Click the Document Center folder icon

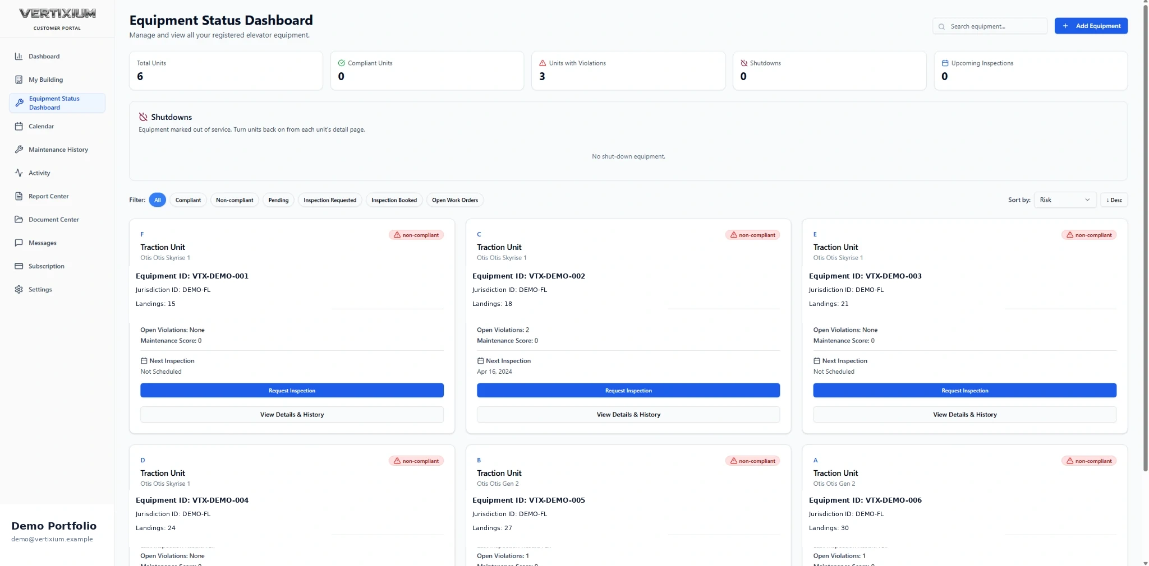[19, 220]
